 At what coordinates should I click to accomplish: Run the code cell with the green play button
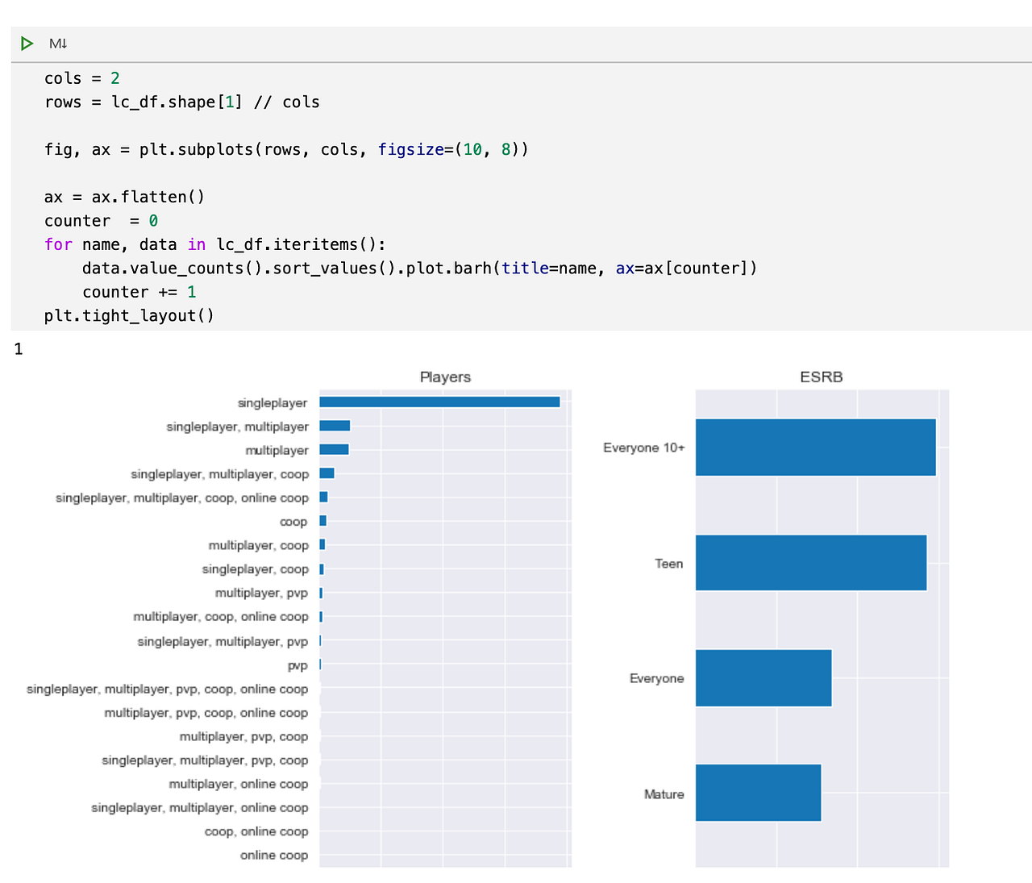point(26,44)
